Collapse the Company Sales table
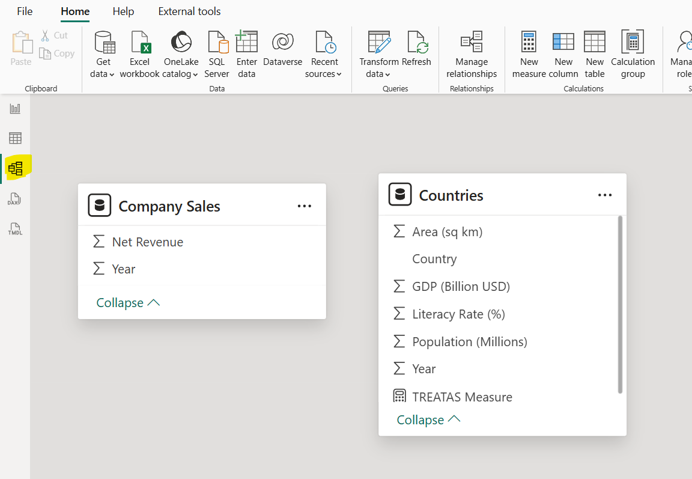Image resolution: width=692 pixels, height=479 pixels. [x=127, y=302]
